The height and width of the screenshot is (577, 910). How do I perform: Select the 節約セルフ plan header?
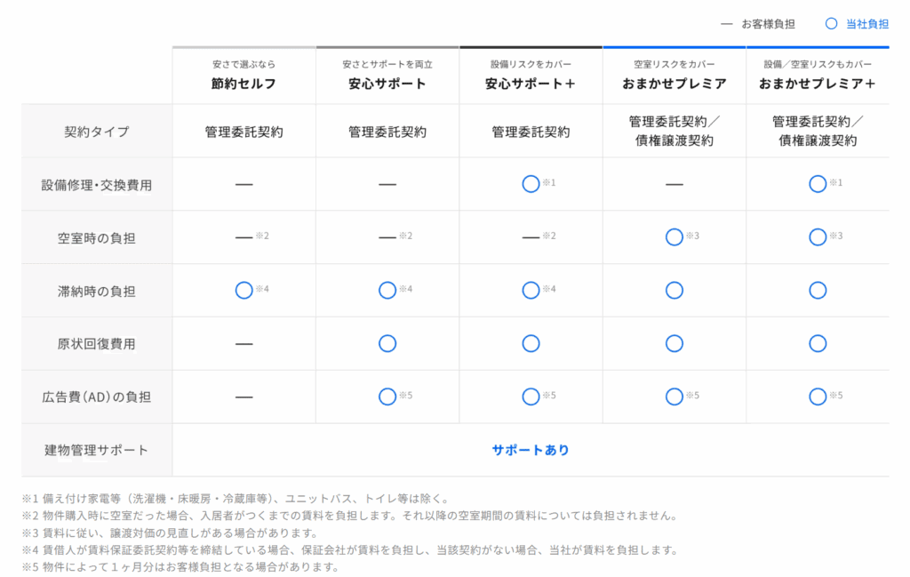(243, 84)
